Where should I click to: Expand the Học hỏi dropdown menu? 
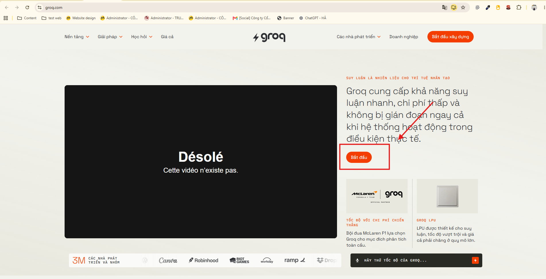point(142,37)
